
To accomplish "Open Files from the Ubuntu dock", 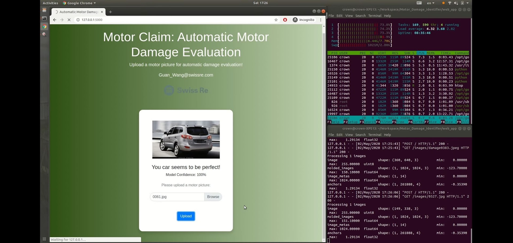I will coord(44,10).
